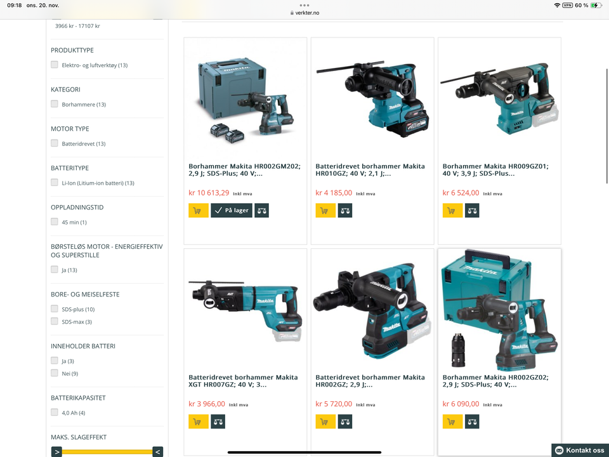Check Nei under Inneholder batteri

(x=55, y=373)
